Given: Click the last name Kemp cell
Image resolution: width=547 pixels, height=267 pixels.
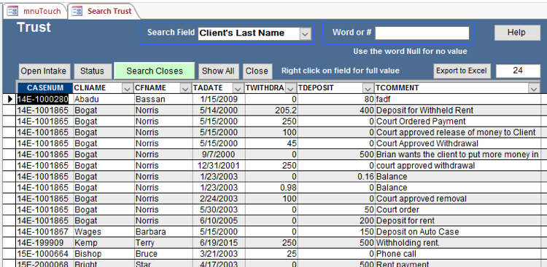Looking at the screenshot, I should coord(104,243).
